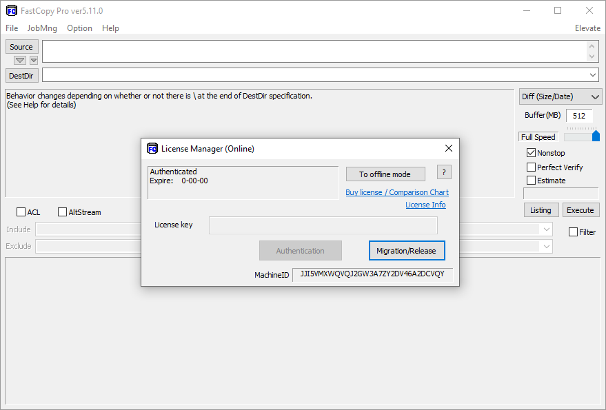The image size is (606, 410).
Task: Open the Buy license / Comparison Chart link
Action: 396,192
